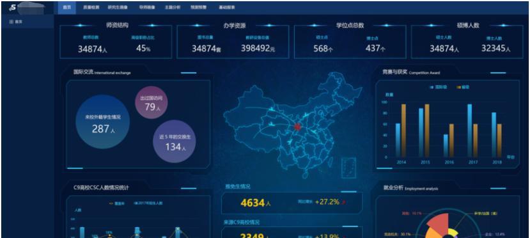The width and height of the screenshot is (530, 238).
Task: Click the 硕博人数 panel title
Action: tap(468, 26)
